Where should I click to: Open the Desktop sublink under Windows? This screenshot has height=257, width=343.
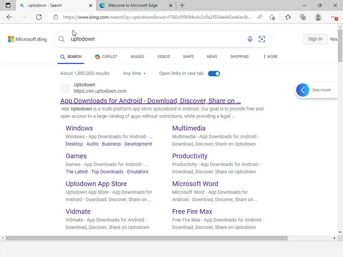[74, 144]
